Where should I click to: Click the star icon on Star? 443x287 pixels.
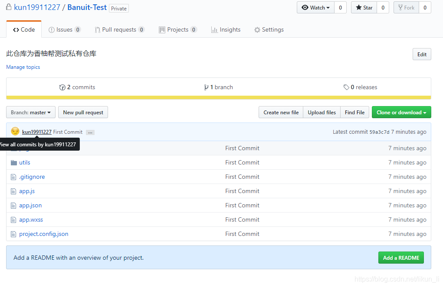click(x=358, y=7)
